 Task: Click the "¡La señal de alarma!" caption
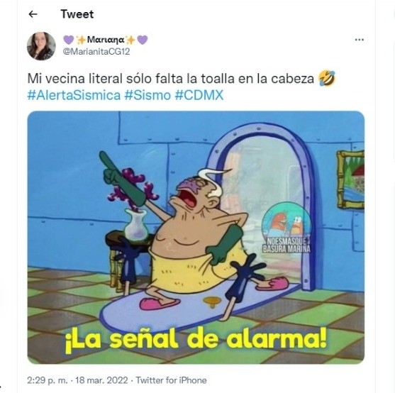(x=196, y=339)
